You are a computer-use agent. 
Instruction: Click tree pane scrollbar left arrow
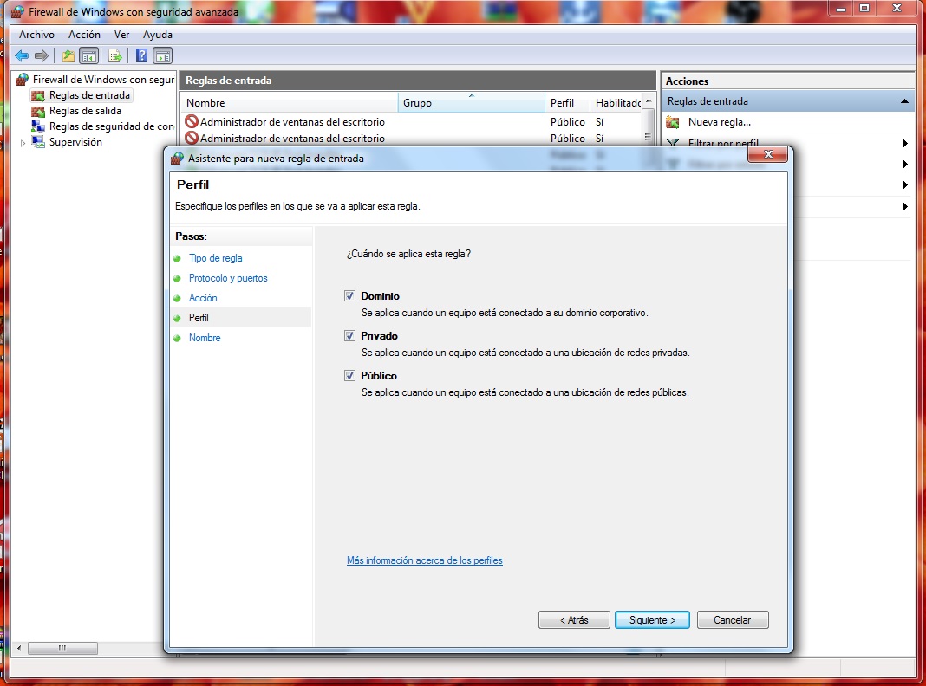click(19, 648)
